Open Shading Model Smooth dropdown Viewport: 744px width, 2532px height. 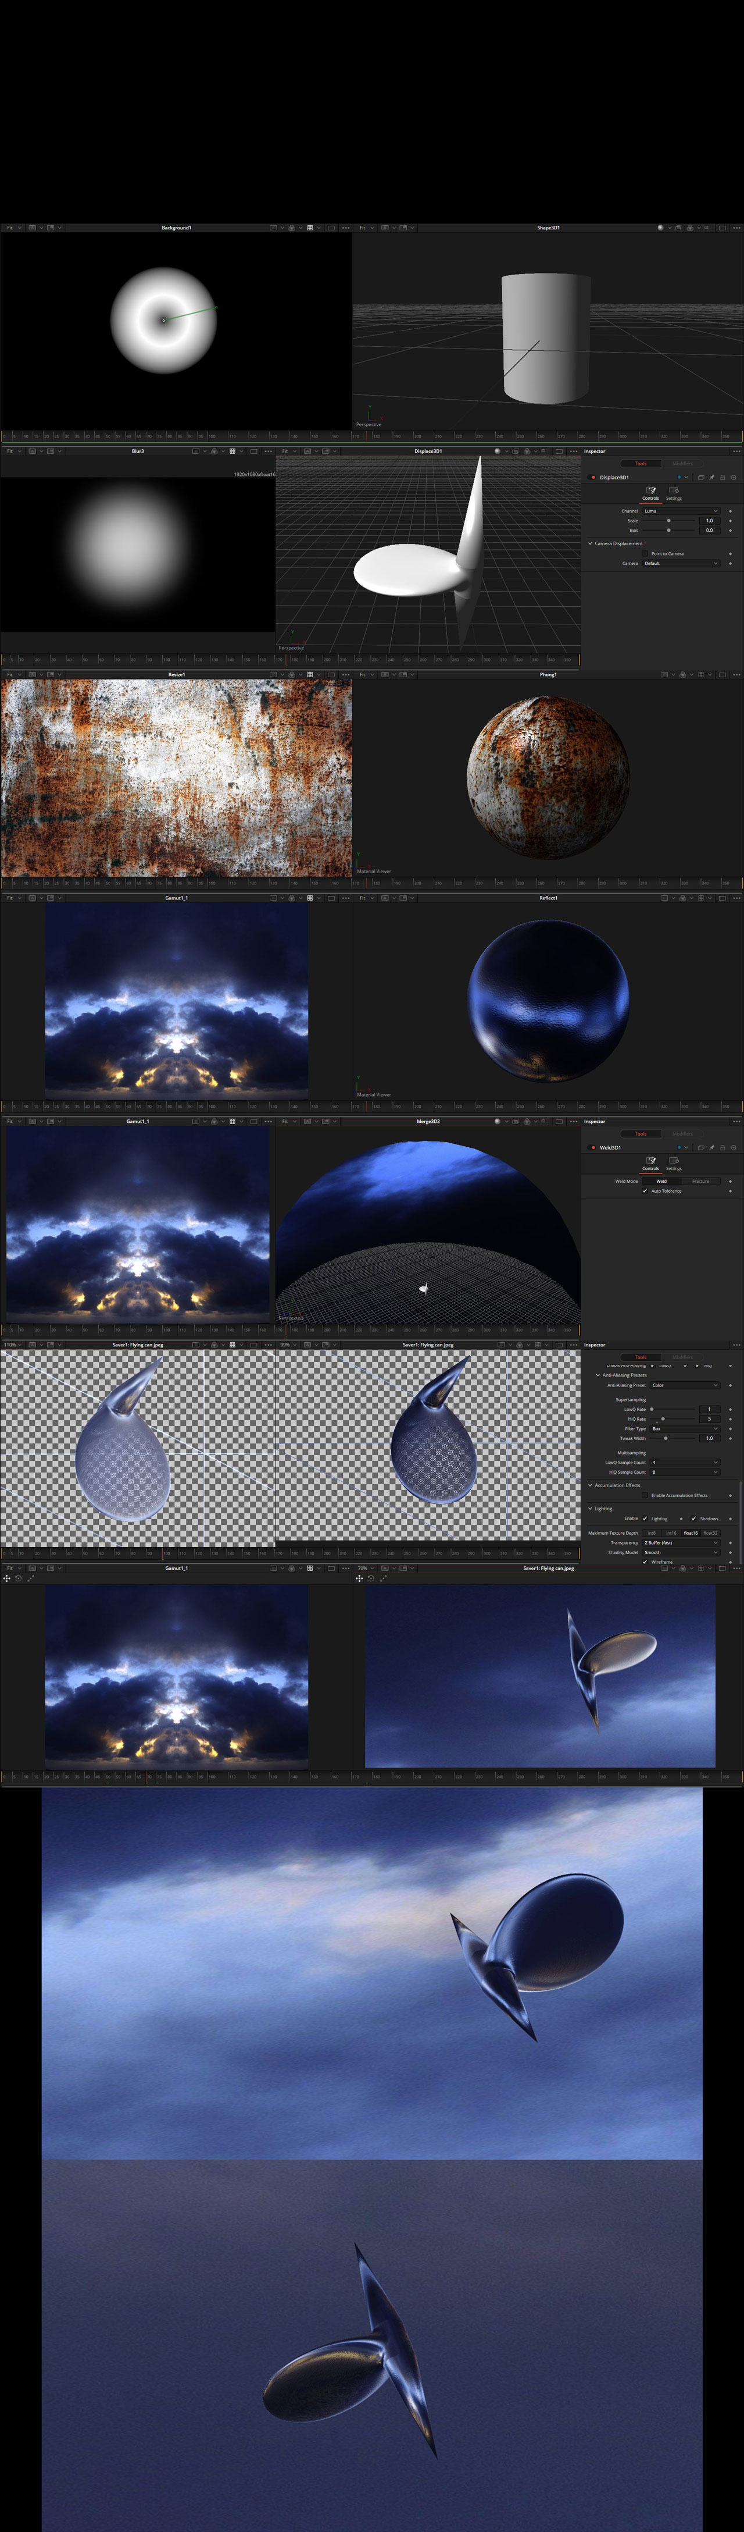[x=681, y=1553]
